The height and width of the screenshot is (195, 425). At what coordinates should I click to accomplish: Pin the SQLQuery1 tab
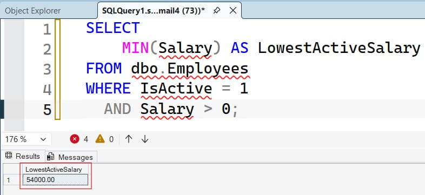pyautogui.click(x=217, y=11)
